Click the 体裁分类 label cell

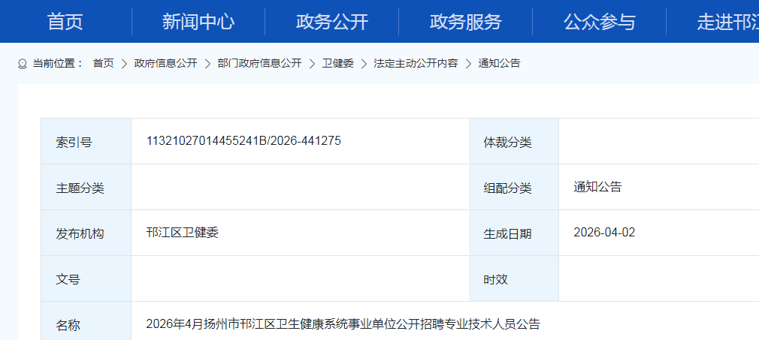point(507,142)
